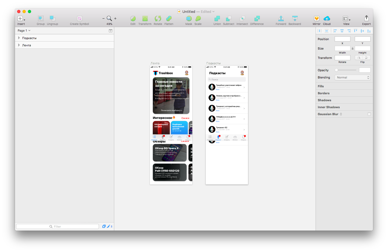
Task: Open the Page 1 dropdown
Action: [24, 31]
